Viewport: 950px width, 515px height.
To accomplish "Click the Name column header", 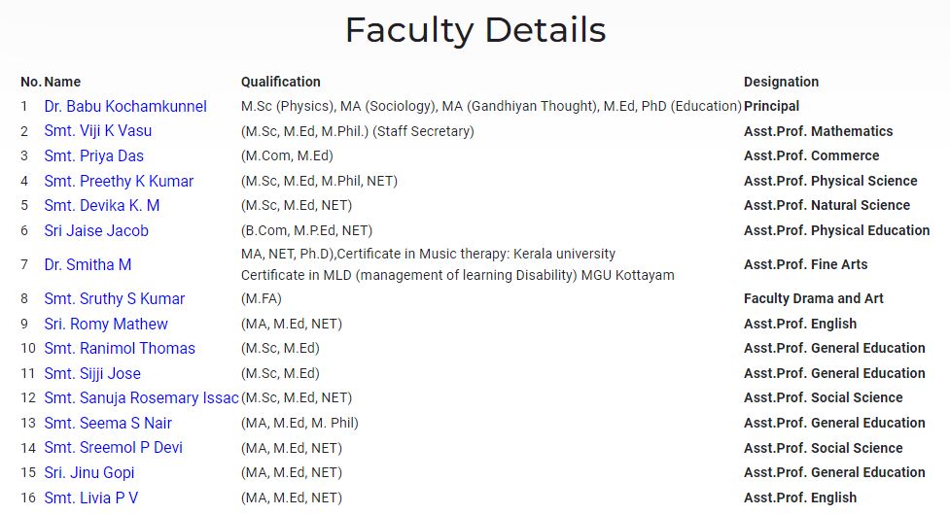I will [x=62, y=82].
